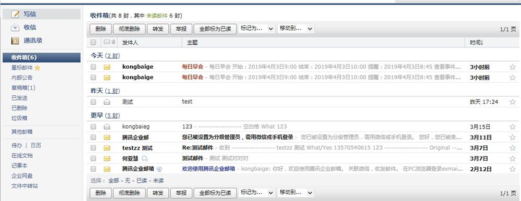This screenshot has height=201, width=521.
Task: Star the kongbaieg 123 email
Action: tap(512, 127)
